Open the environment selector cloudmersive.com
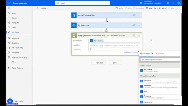188x106 pixels. click(153, 3)
